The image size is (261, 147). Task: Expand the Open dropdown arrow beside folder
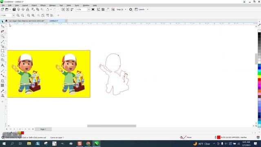(x=10, y=9)
